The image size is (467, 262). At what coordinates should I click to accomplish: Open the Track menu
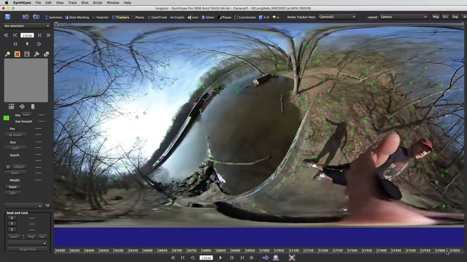72,3
